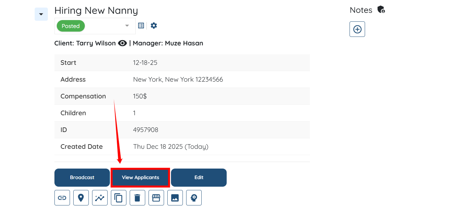Click the shield privacy icon beside Notes
The width and height of the screenshot is (471, 214).
pyautogui.click(x=381, y=10)
